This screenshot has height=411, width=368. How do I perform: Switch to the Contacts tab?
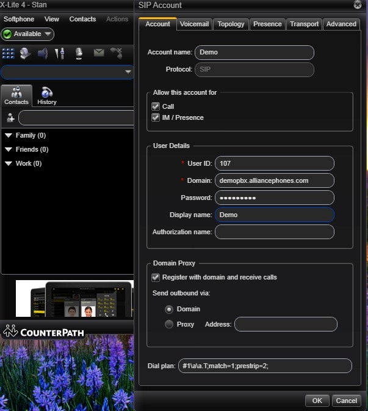pyautogui.click(x=16, y=95)
